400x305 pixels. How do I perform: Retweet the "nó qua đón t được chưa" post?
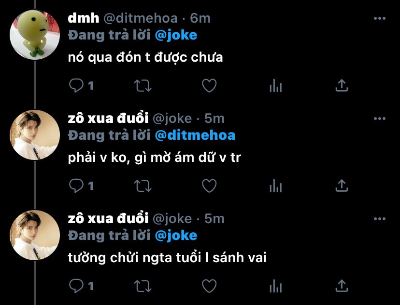pyautogui.click(x=143, y=86)
